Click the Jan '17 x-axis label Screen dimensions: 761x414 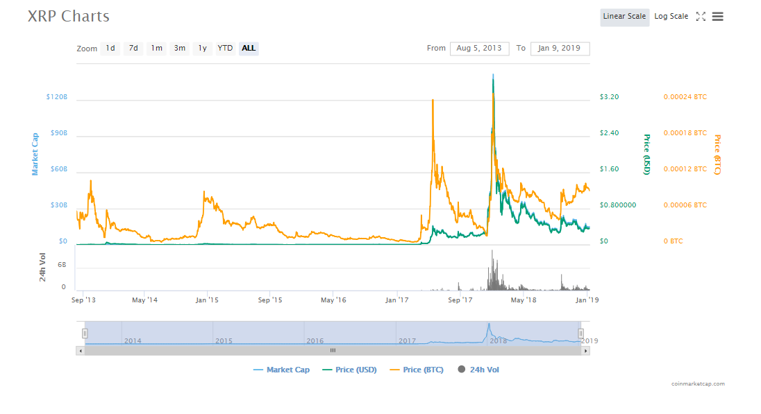tap(397, 300)
